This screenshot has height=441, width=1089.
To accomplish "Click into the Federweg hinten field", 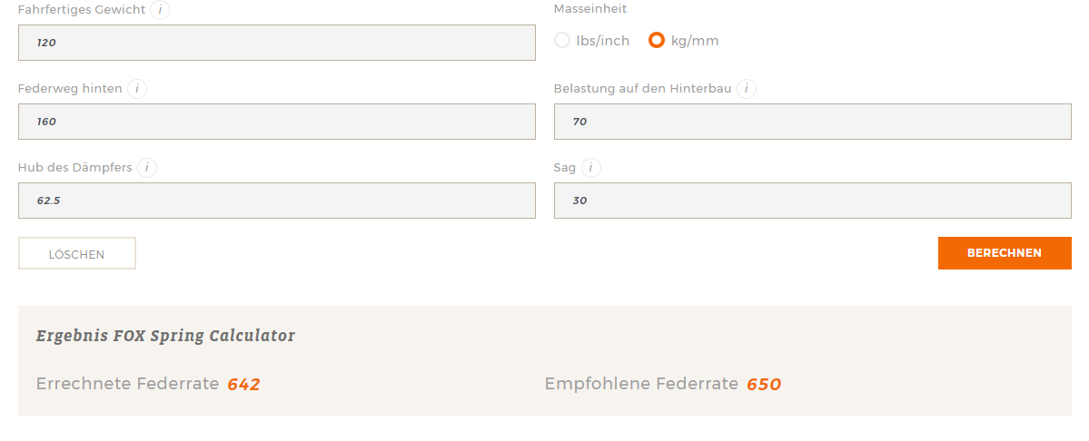I will (x=277, y=122).
